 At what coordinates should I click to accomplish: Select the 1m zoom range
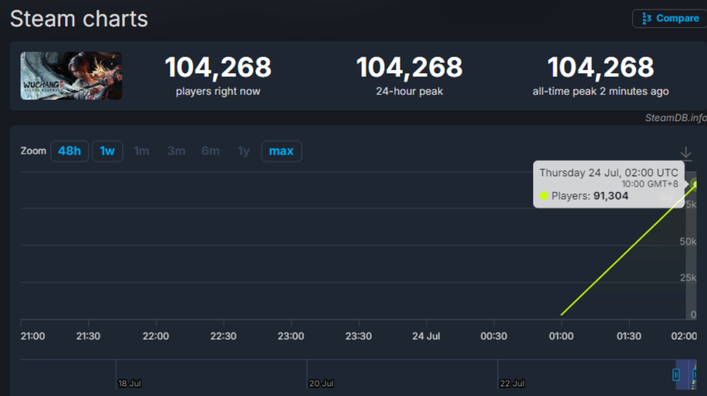tap(141, 151)
